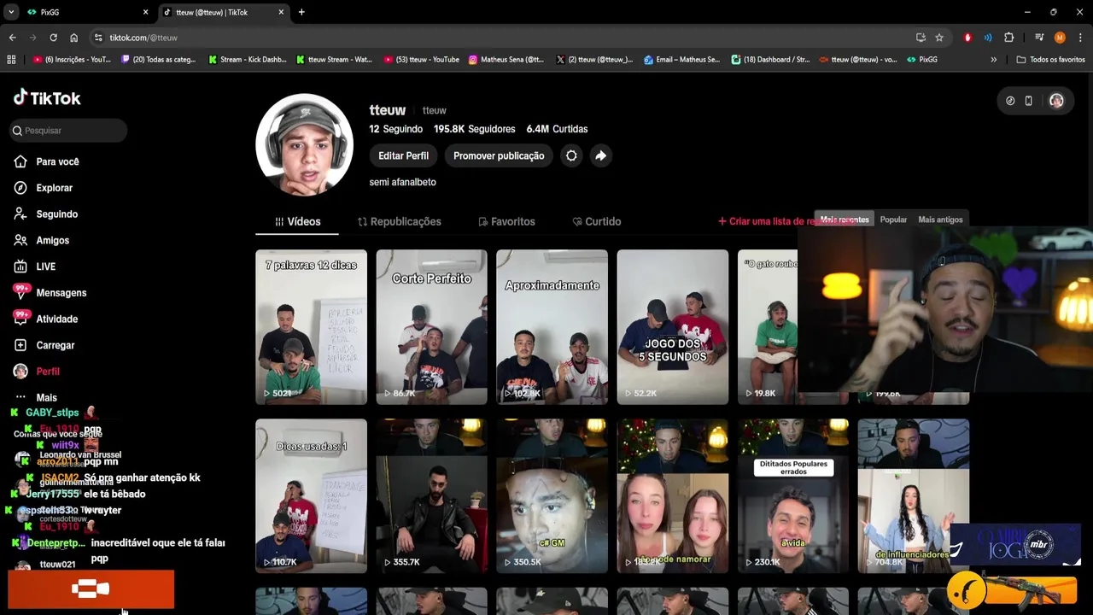Screen dimensions: 1093x615
Task: Open video 'Aproximadamente'
Action: click(x=552, y=326)
